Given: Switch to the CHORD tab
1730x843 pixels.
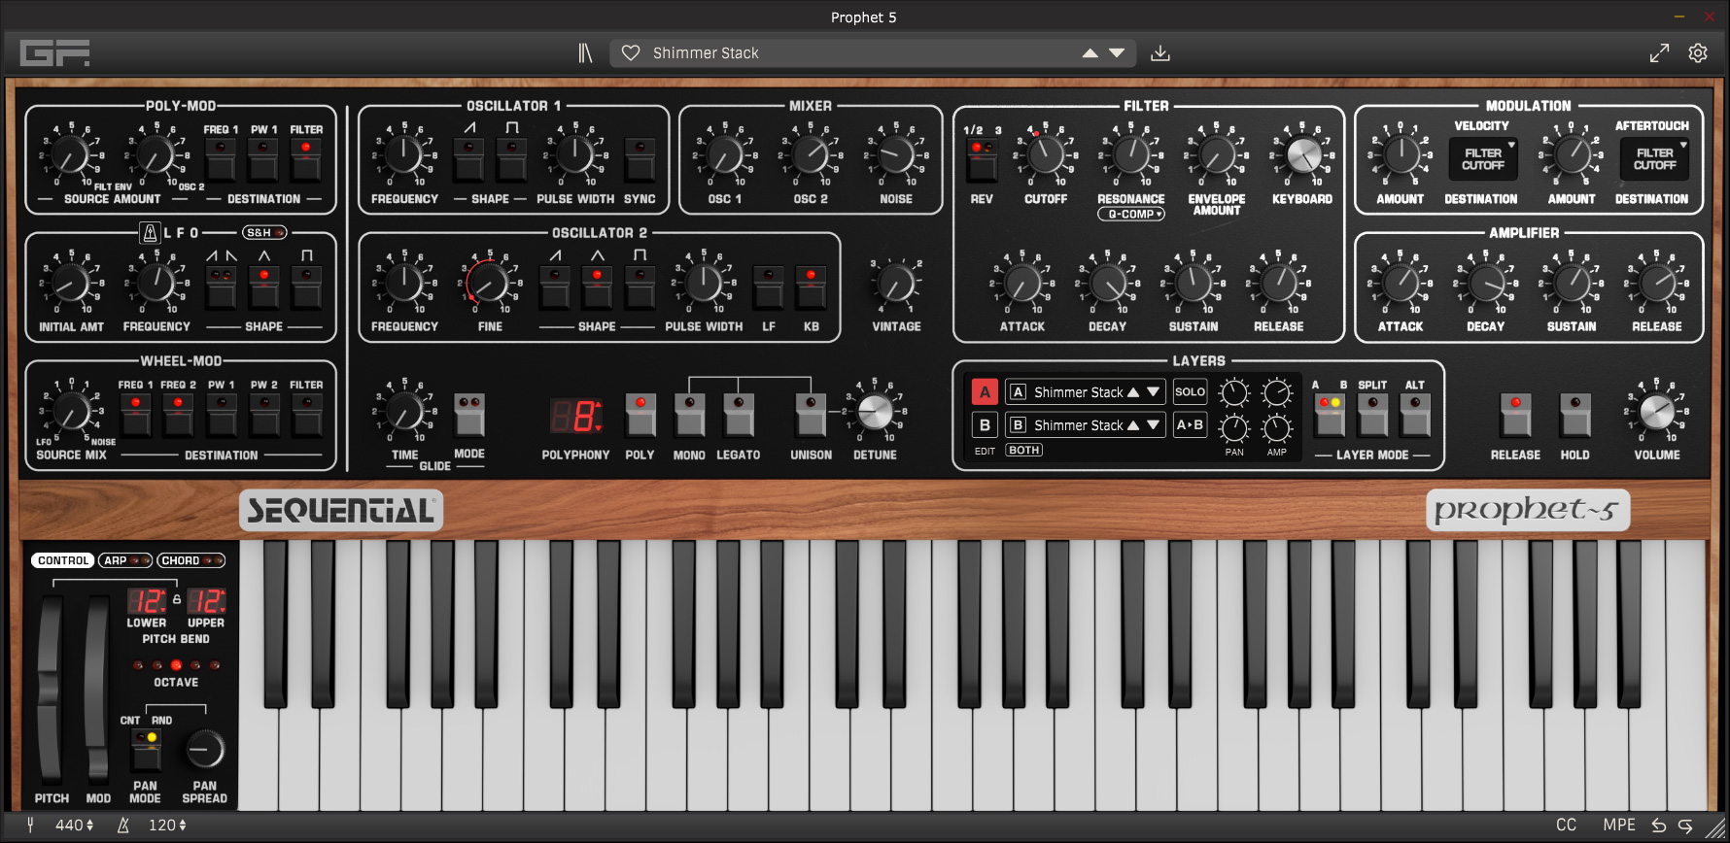Looking at the screenshot, I should [x=191, y=560].
